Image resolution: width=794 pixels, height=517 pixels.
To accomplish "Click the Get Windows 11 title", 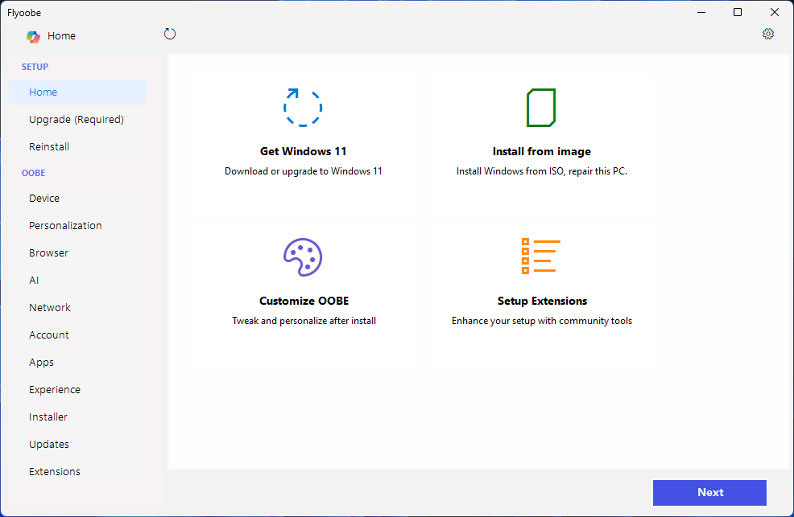I will click(x=303, y=151).
